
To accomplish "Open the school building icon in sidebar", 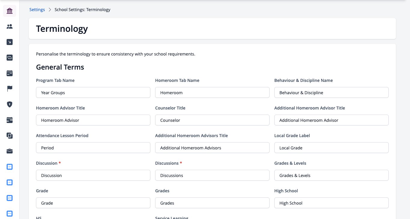I will (10, 11).
